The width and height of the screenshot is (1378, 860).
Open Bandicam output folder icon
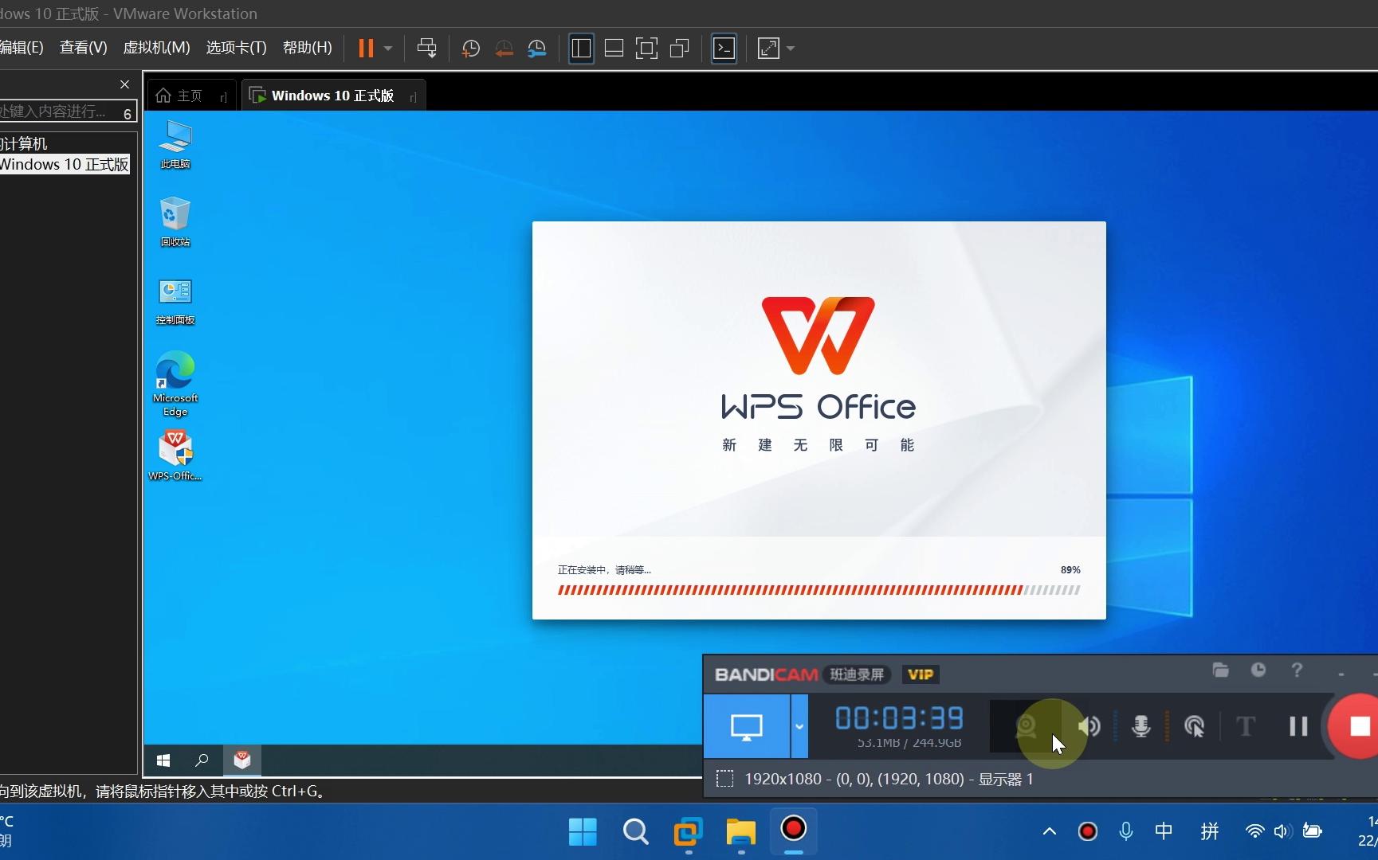tap(1220, 670)
